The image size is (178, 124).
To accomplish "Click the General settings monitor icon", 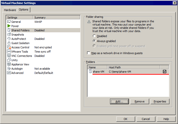I will [x=9, y=22].
